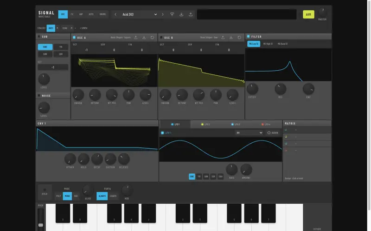Click OSC A wavetable upload icon
The width and height of the screenshot is (371, 231).
pyautogui.click(x=136, y=37)
